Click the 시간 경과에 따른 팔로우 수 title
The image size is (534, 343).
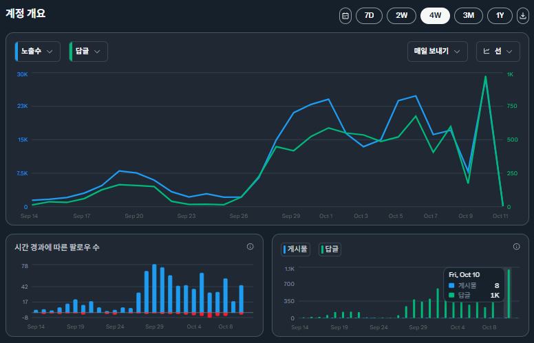(57, 247)
